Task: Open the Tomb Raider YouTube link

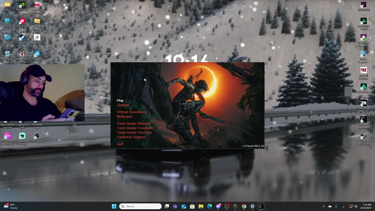Action: click(x=134, y=132)
